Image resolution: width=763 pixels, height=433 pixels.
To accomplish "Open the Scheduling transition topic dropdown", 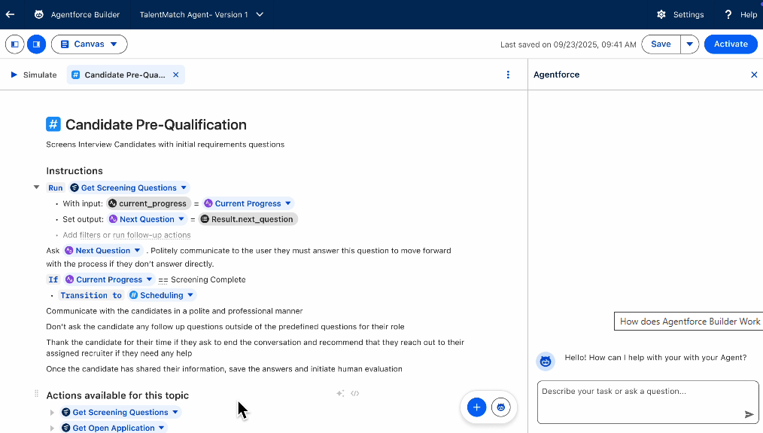I will tap(190, 295).
